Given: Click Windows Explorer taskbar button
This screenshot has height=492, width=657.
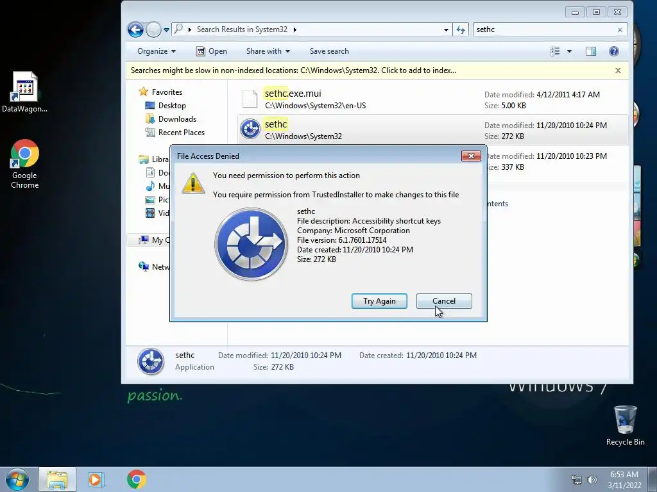Looking at the screenshot, I should pos(57,479).
